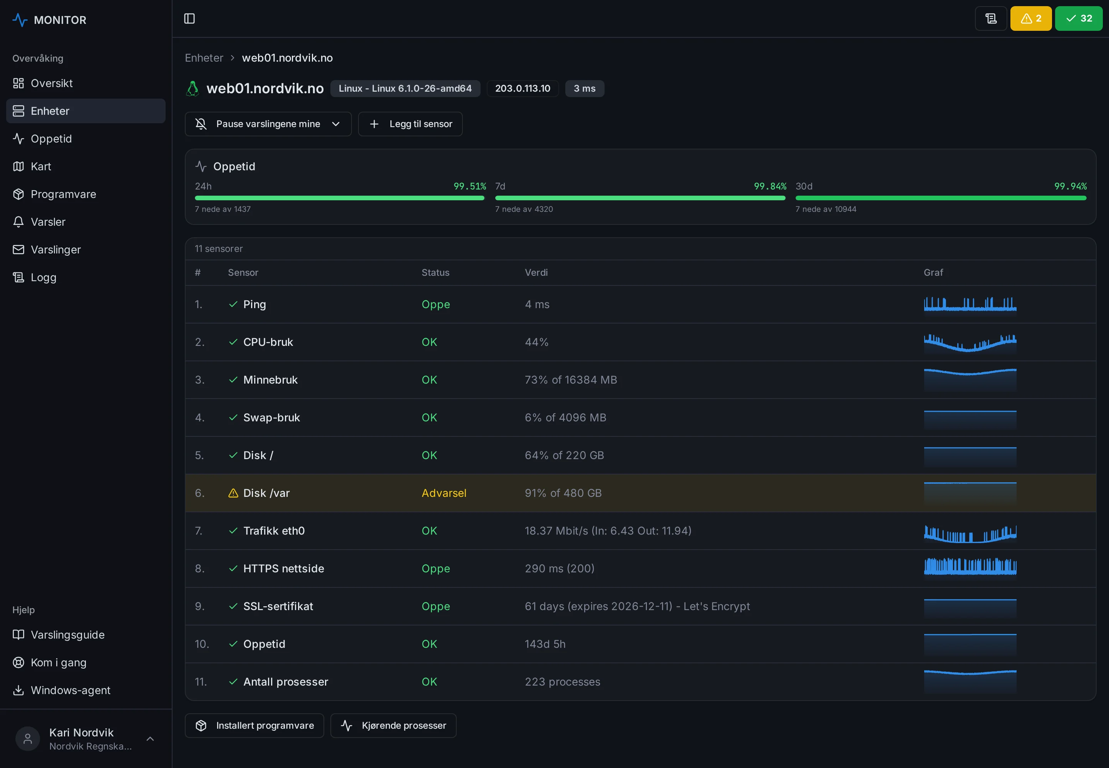The image size is (1109, 768).
Task: Click Enheter breadcrumb link
Action: tap(204, 58)
